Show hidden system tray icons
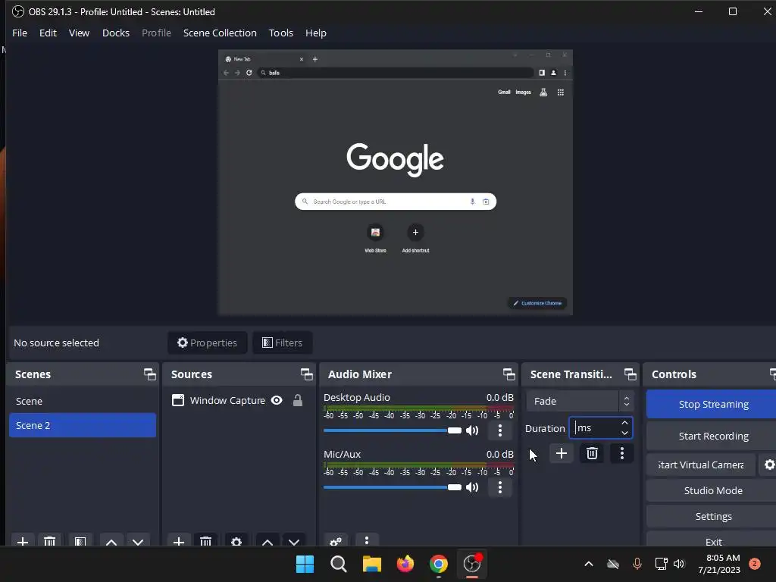This screenshot has width=776, height=582. [588, 564]
